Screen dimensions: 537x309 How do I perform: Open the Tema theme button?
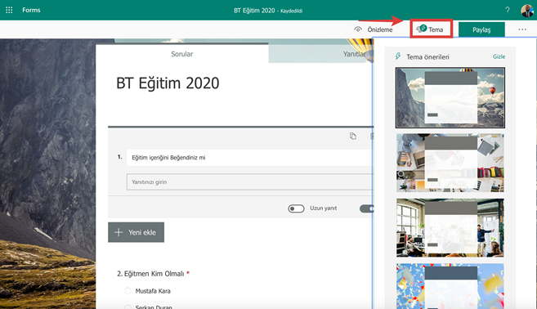tap(432, 29)
